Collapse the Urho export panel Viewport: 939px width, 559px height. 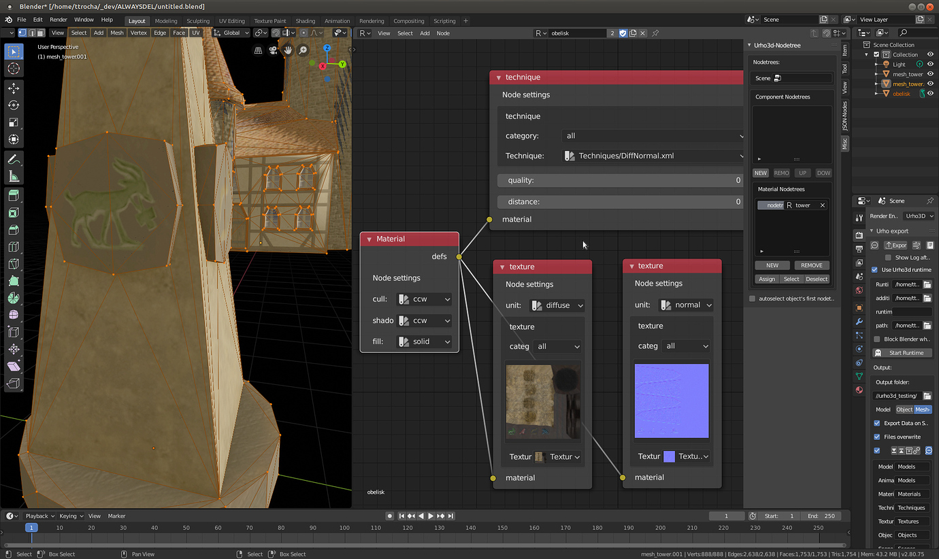(872, 231)
